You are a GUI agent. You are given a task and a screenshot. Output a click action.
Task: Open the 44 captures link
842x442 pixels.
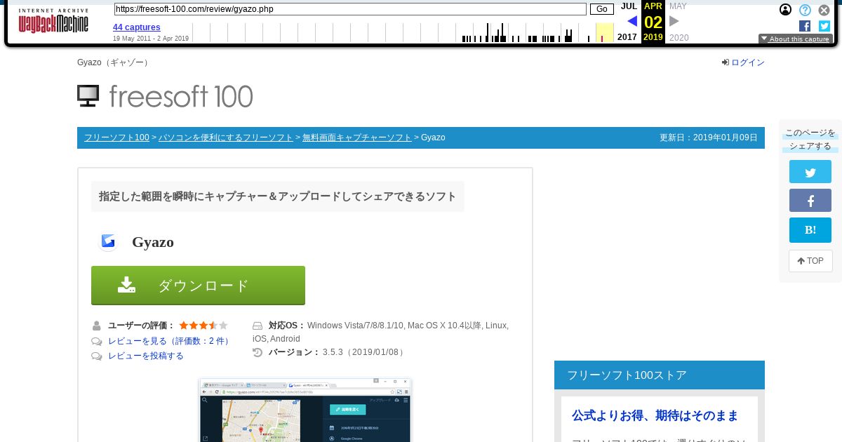coord(137,27)
